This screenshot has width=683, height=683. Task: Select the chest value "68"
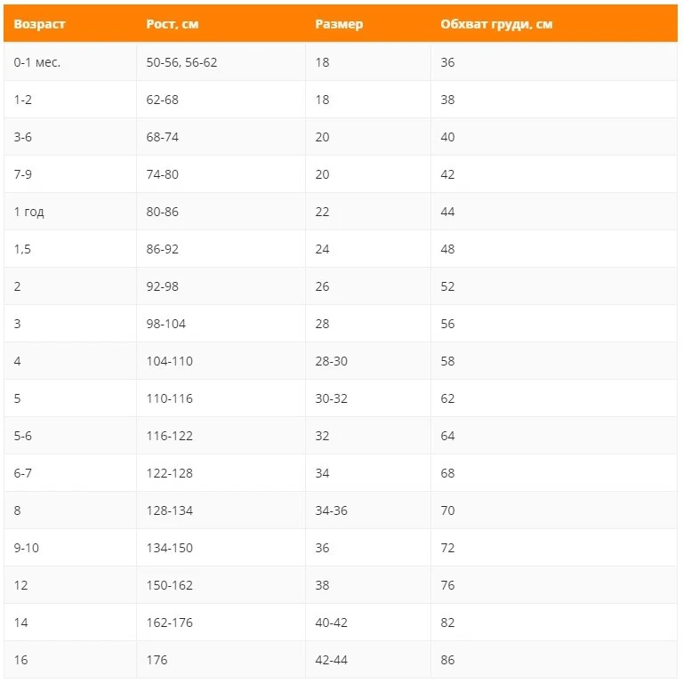pyautogui.click(x=447, y=473)
